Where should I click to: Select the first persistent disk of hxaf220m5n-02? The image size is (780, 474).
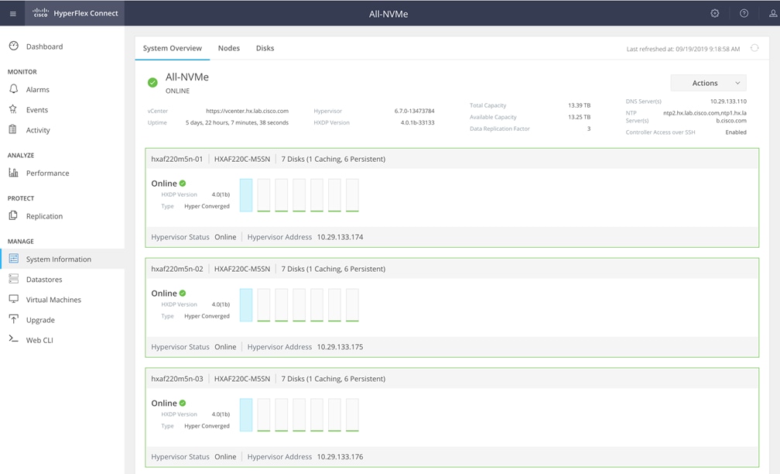click(264, 304)
